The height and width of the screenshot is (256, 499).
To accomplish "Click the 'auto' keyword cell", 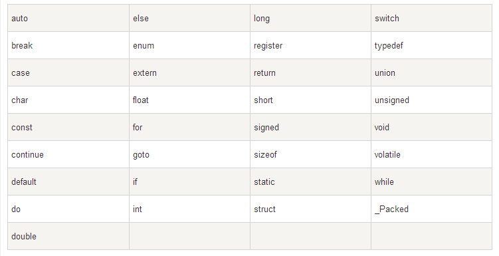I will click(68, 18).
